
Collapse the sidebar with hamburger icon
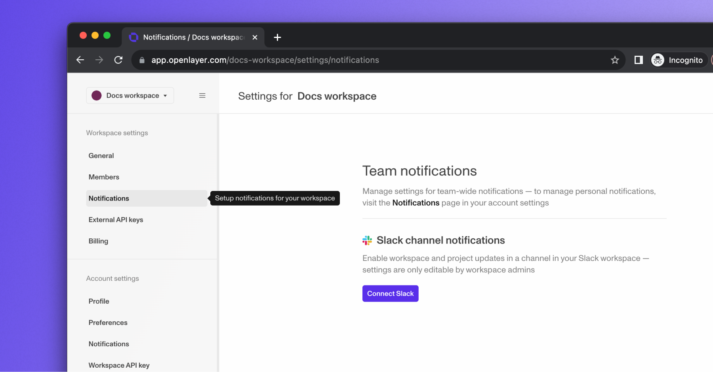click(x=202, y=96)
